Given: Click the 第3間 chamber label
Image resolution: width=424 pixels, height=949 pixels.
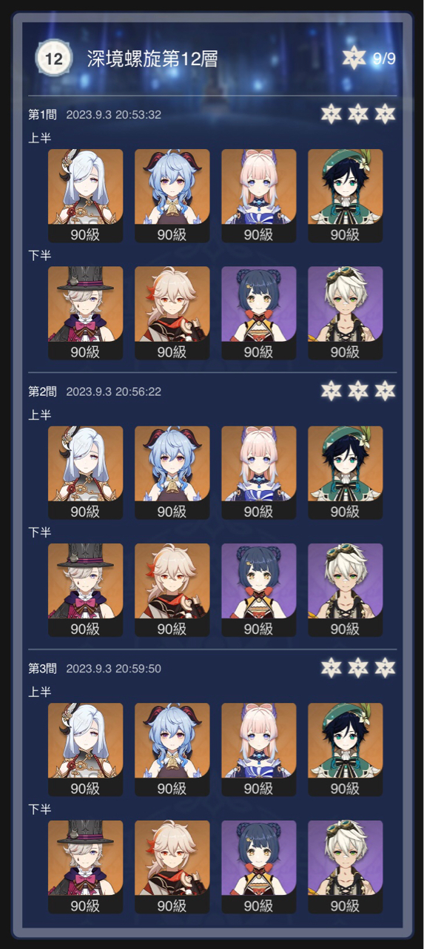Looking at the screenshot, I should [42, 669].
